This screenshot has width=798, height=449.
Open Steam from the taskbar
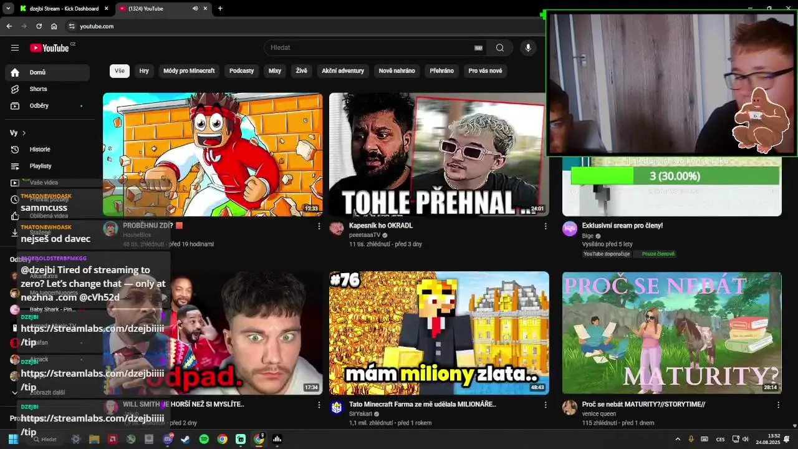(x=186, y=439)
